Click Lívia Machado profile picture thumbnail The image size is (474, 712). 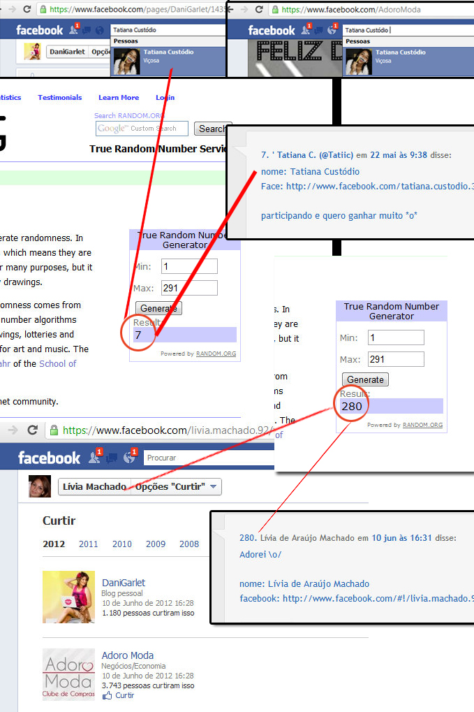click(x=40, y=486)
